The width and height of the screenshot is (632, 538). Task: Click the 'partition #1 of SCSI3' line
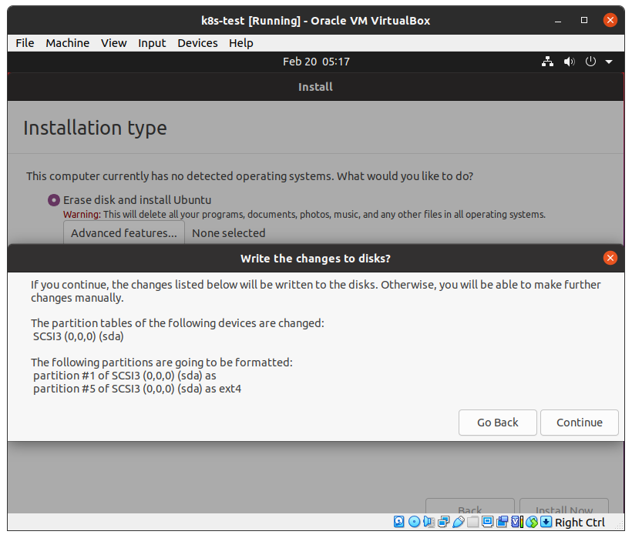[125, 376]
